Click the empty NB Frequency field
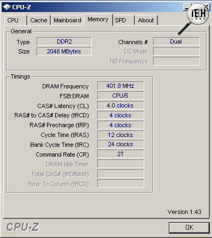The image size is (212, 238). pos(176,61)
